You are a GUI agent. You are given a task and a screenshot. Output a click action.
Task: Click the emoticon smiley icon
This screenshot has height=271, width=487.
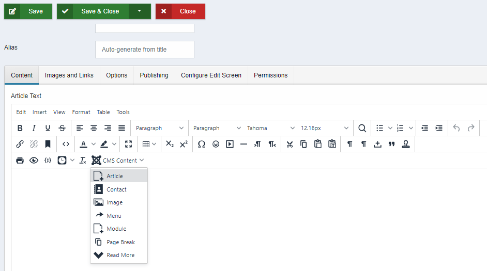(x=216, y=144)
